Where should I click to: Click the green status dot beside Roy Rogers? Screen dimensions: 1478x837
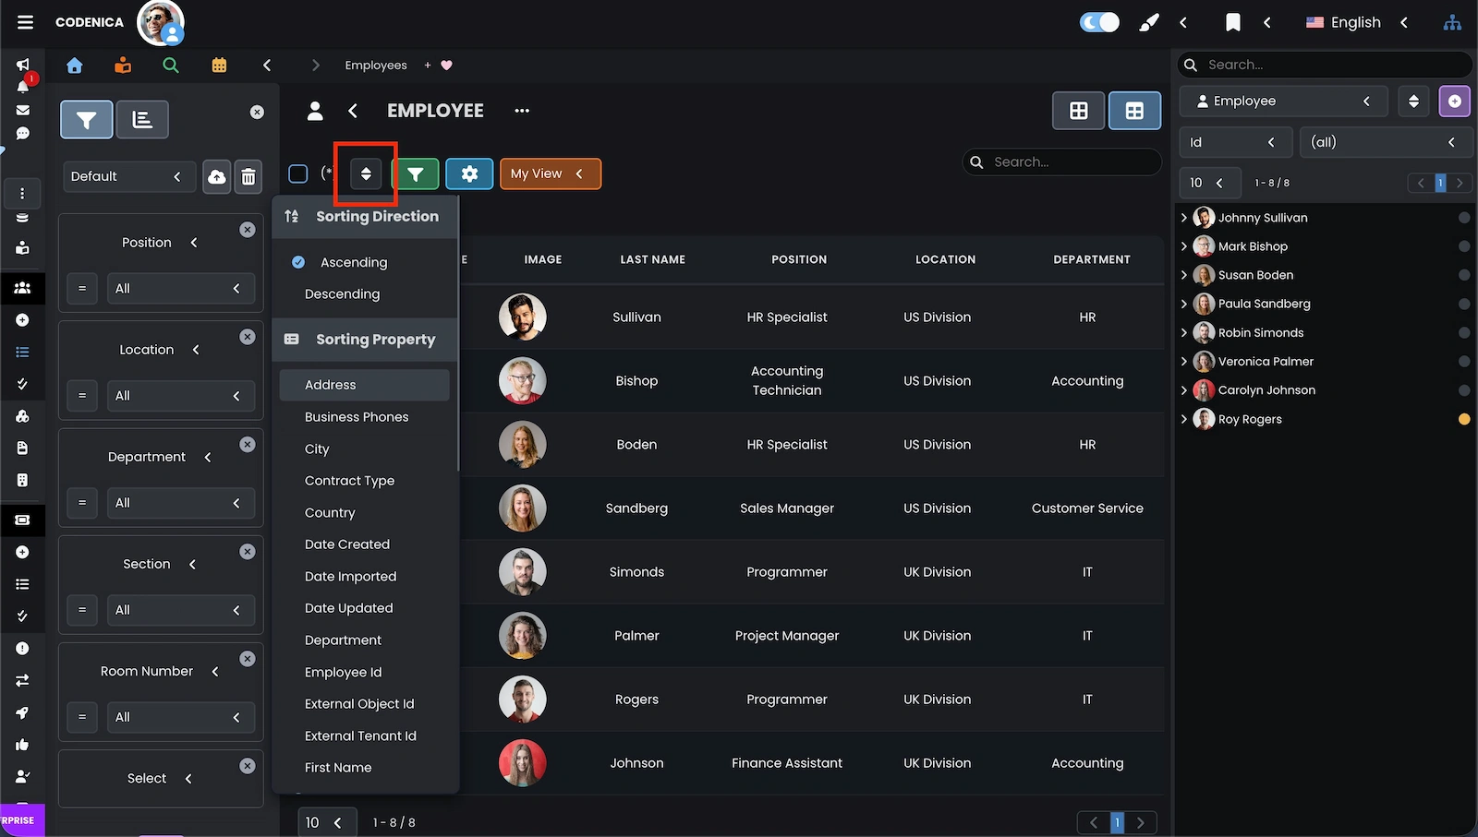[x=1464, y=419]
